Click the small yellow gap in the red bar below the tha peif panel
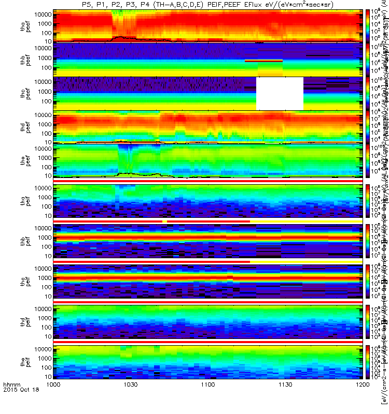Image resolution: width=389 pixels, height=414 pixels. pyautogui.click(x=164, y=221)
